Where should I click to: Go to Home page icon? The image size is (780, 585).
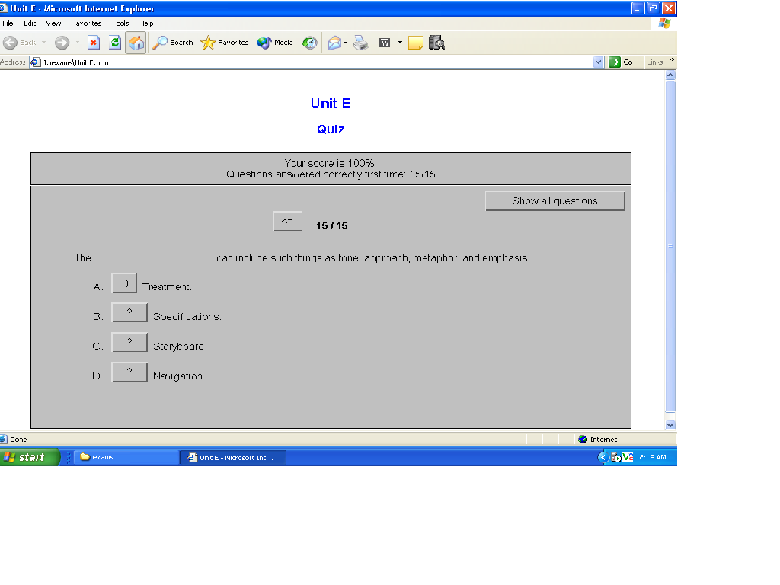(x=136, y=43)
